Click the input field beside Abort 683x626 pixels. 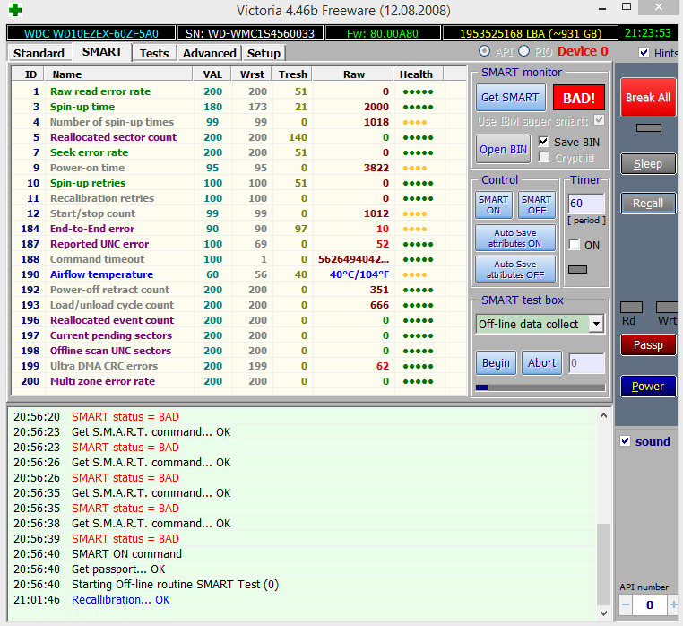586,363
